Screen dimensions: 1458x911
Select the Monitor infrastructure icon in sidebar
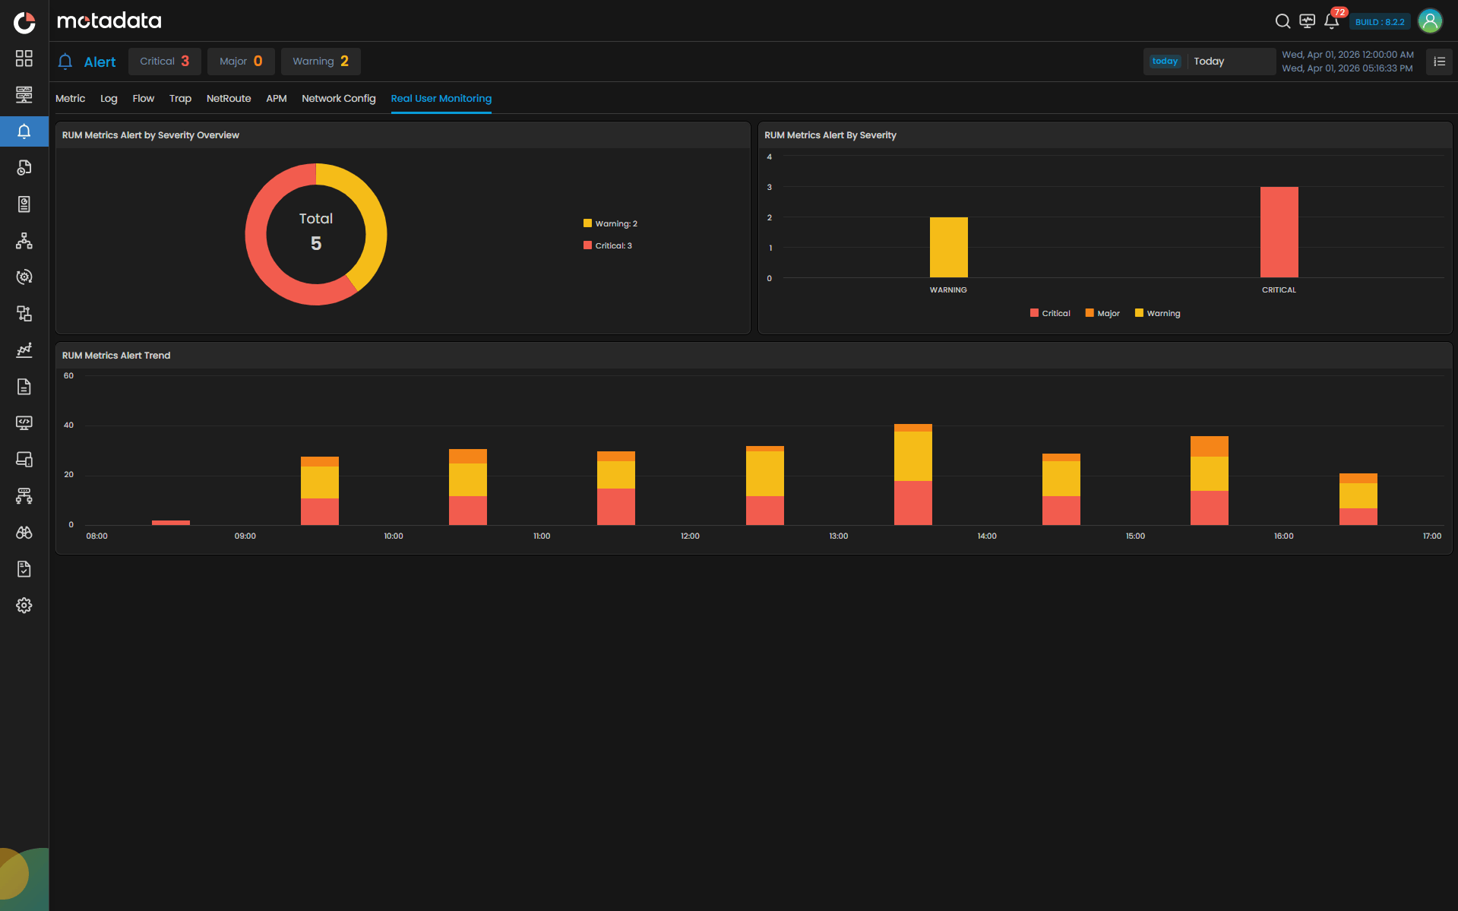point(24,94)
